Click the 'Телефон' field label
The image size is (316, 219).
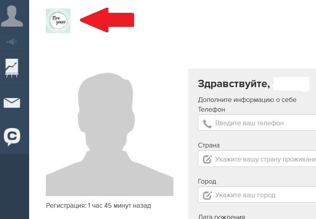211,110
